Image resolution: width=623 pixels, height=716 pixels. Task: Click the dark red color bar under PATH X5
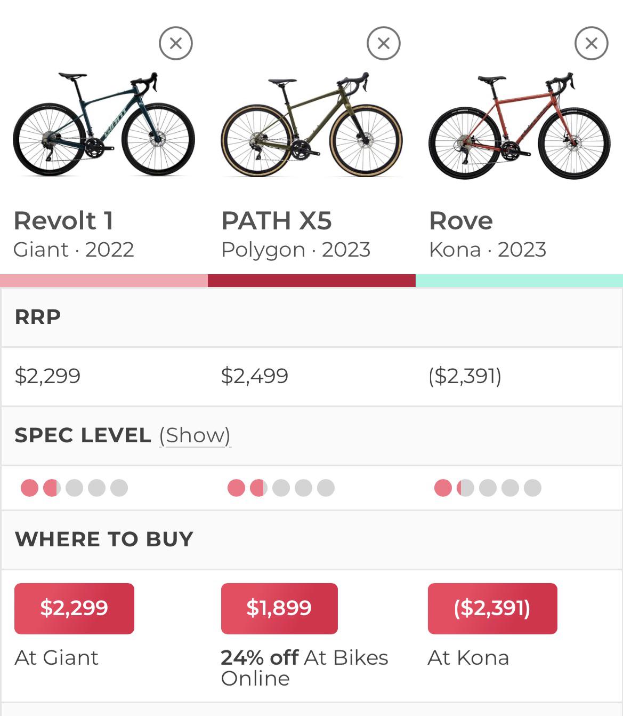pyautogui.click(x=312, y=281)
